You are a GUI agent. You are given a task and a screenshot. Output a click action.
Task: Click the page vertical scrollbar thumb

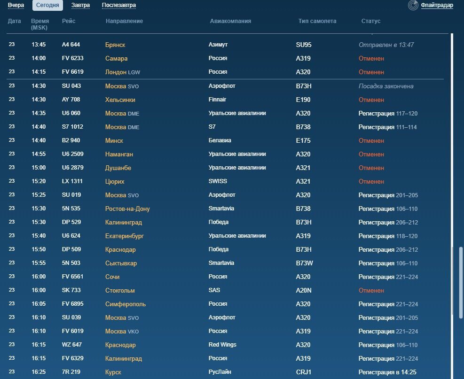click(x=460, y=283)
